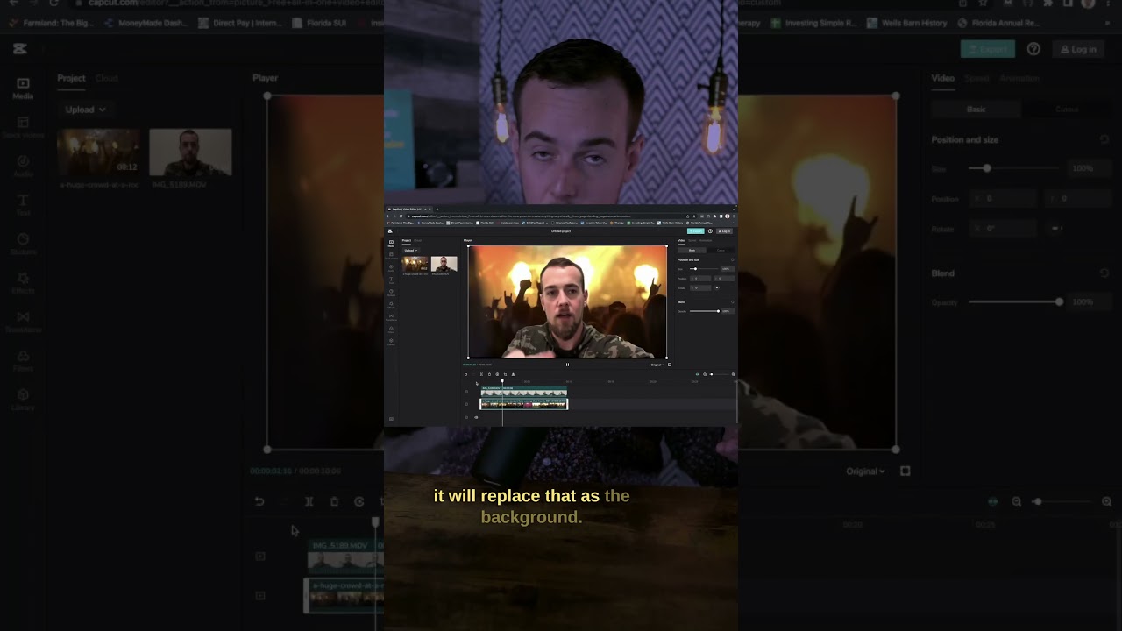Click Log in in the small inset editor
The image size is (1122, 631).
tap(724, 231)
